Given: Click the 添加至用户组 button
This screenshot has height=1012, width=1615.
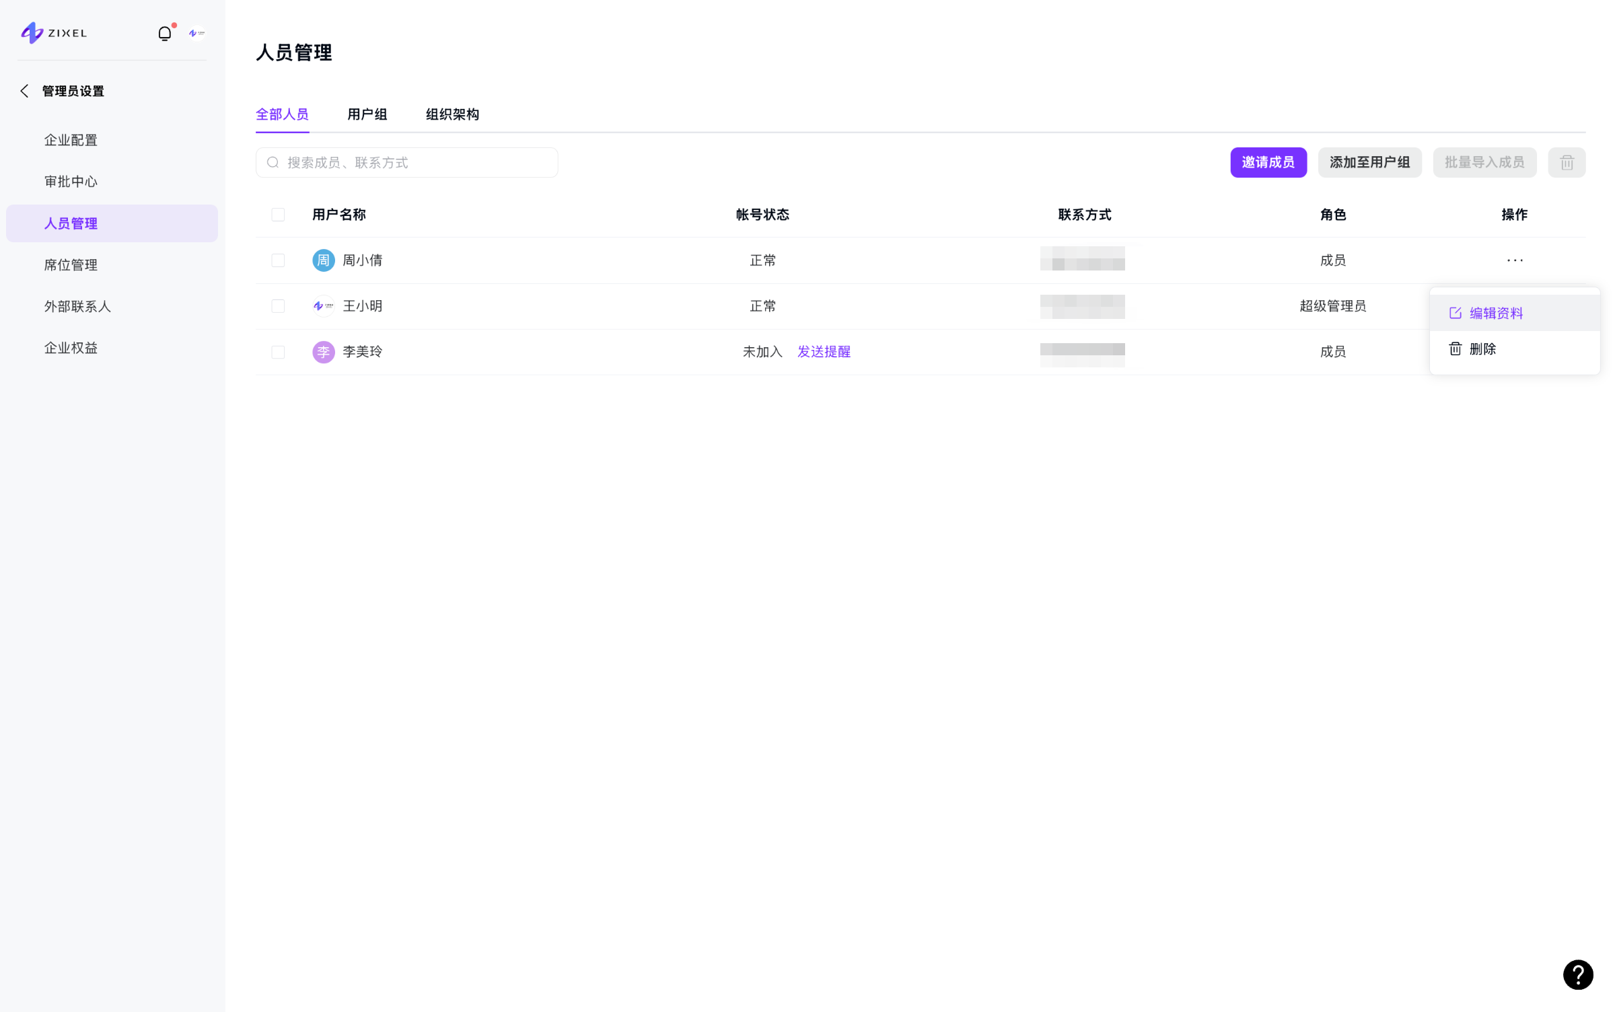Looking at the screenshot, I should click(1369, 162).
